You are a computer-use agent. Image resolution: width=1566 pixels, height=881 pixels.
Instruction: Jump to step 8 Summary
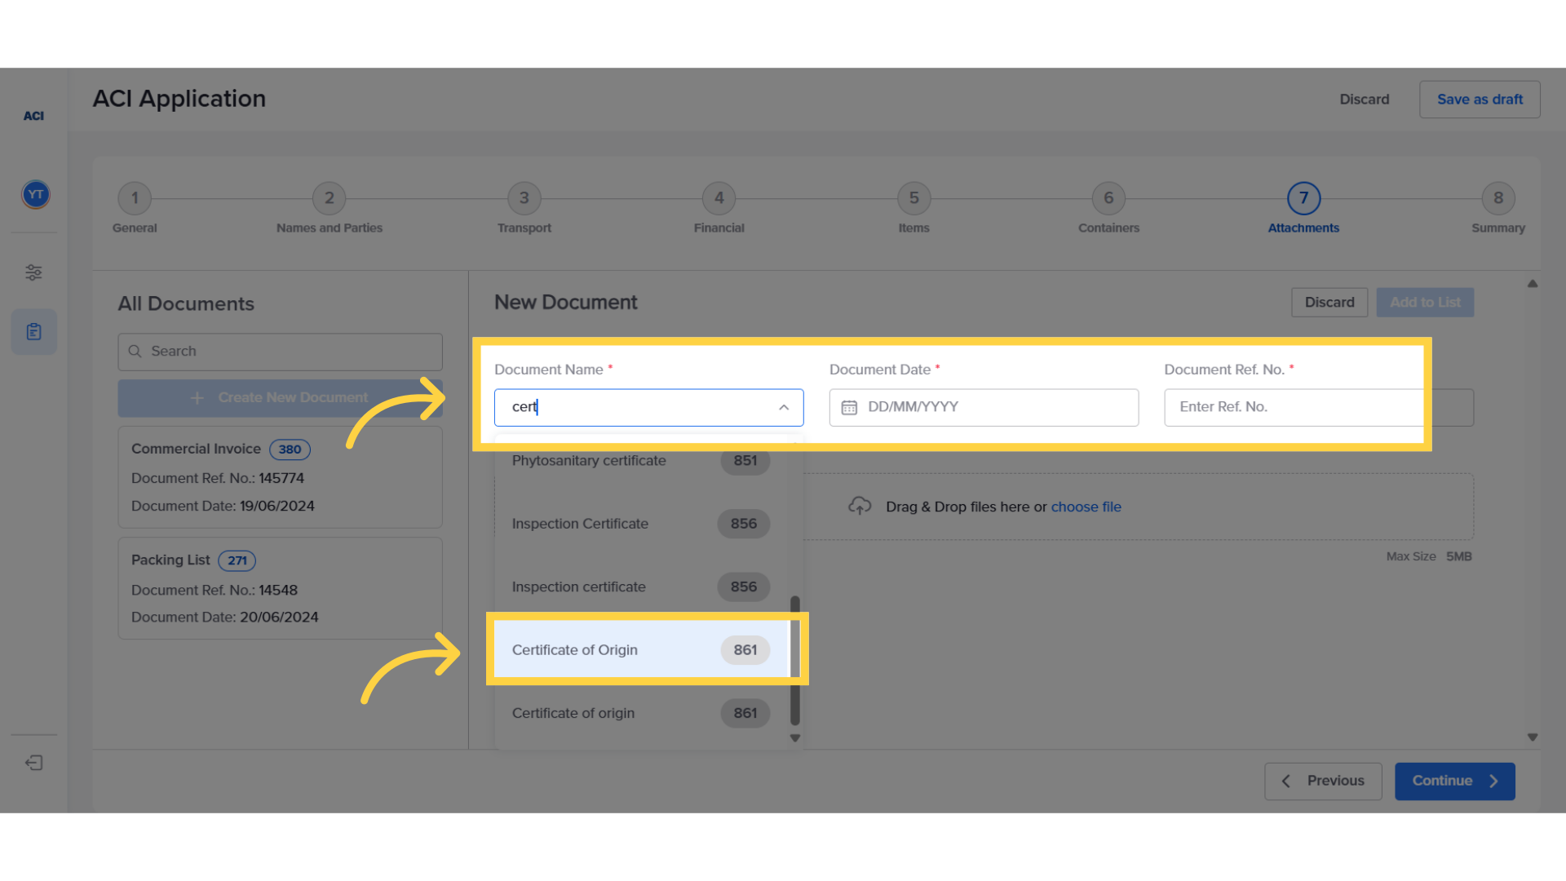click(x=1497, y=198)
